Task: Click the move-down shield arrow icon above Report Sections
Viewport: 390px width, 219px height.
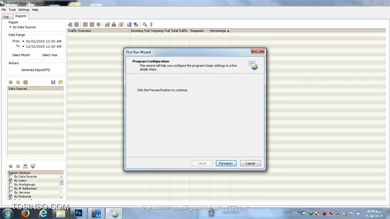Action: [x=33, y=166]
